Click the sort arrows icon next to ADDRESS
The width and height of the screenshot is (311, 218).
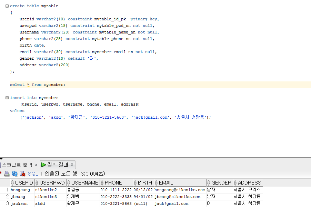[235, 183]
